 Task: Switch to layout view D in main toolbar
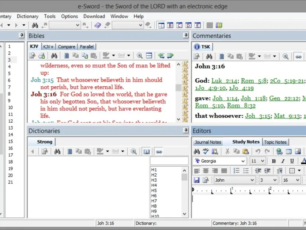pos(188,25)
